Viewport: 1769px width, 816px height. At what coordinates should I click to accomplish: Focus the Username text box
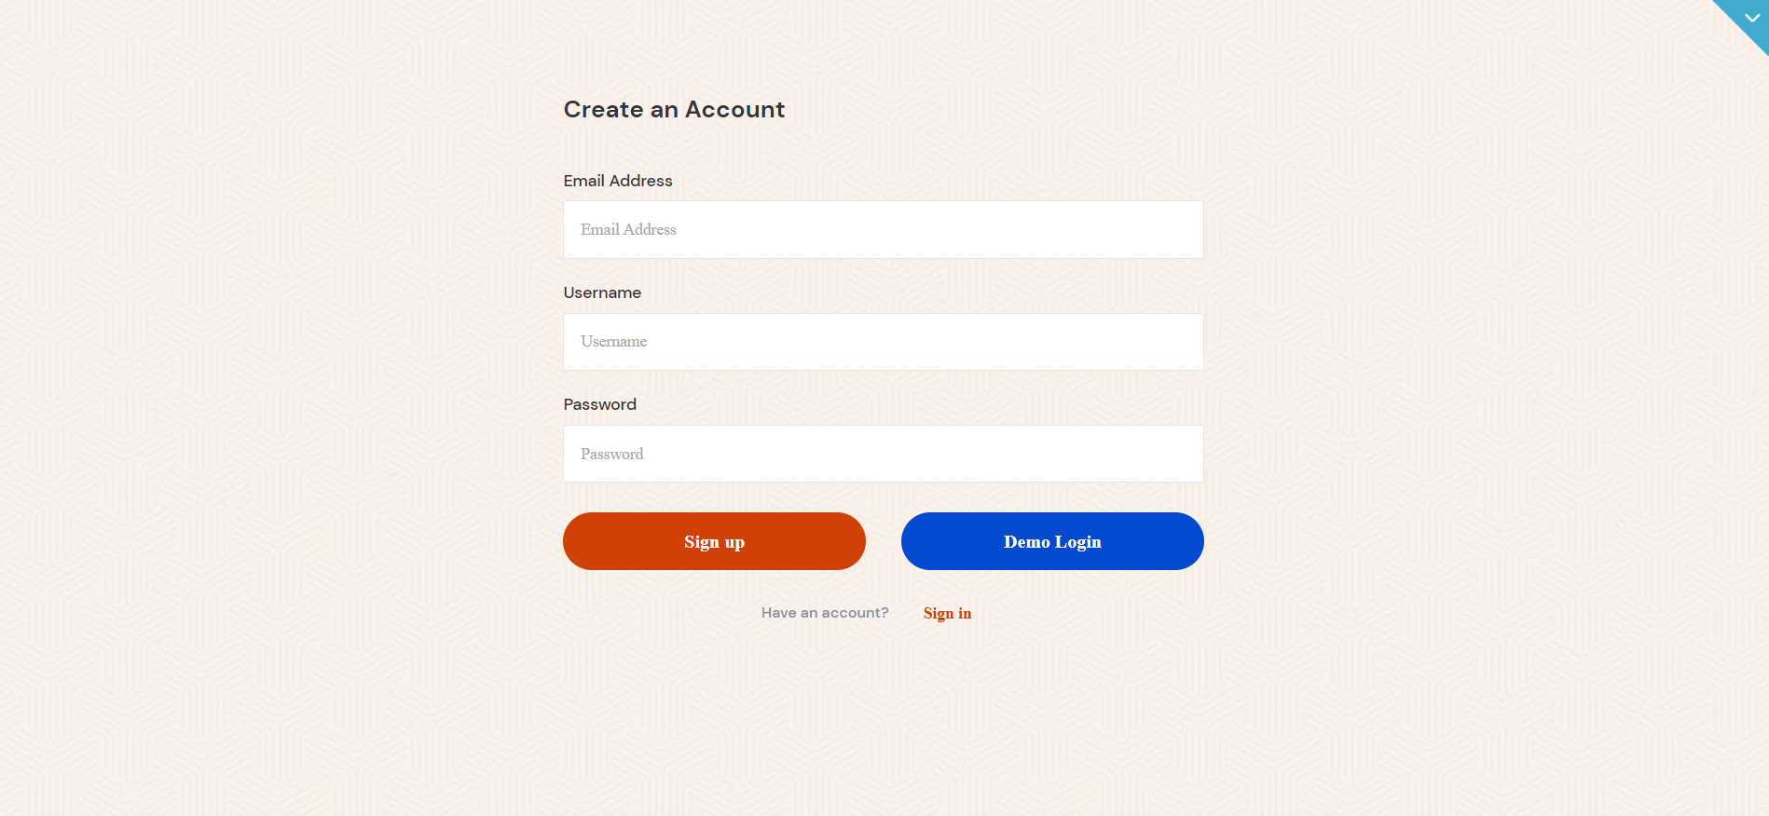click(883, 342)
